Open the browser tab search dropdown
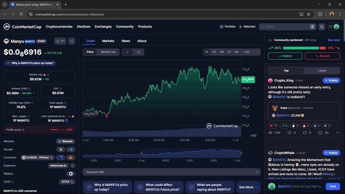The image size is (345, 194). (x=4, y=4)
